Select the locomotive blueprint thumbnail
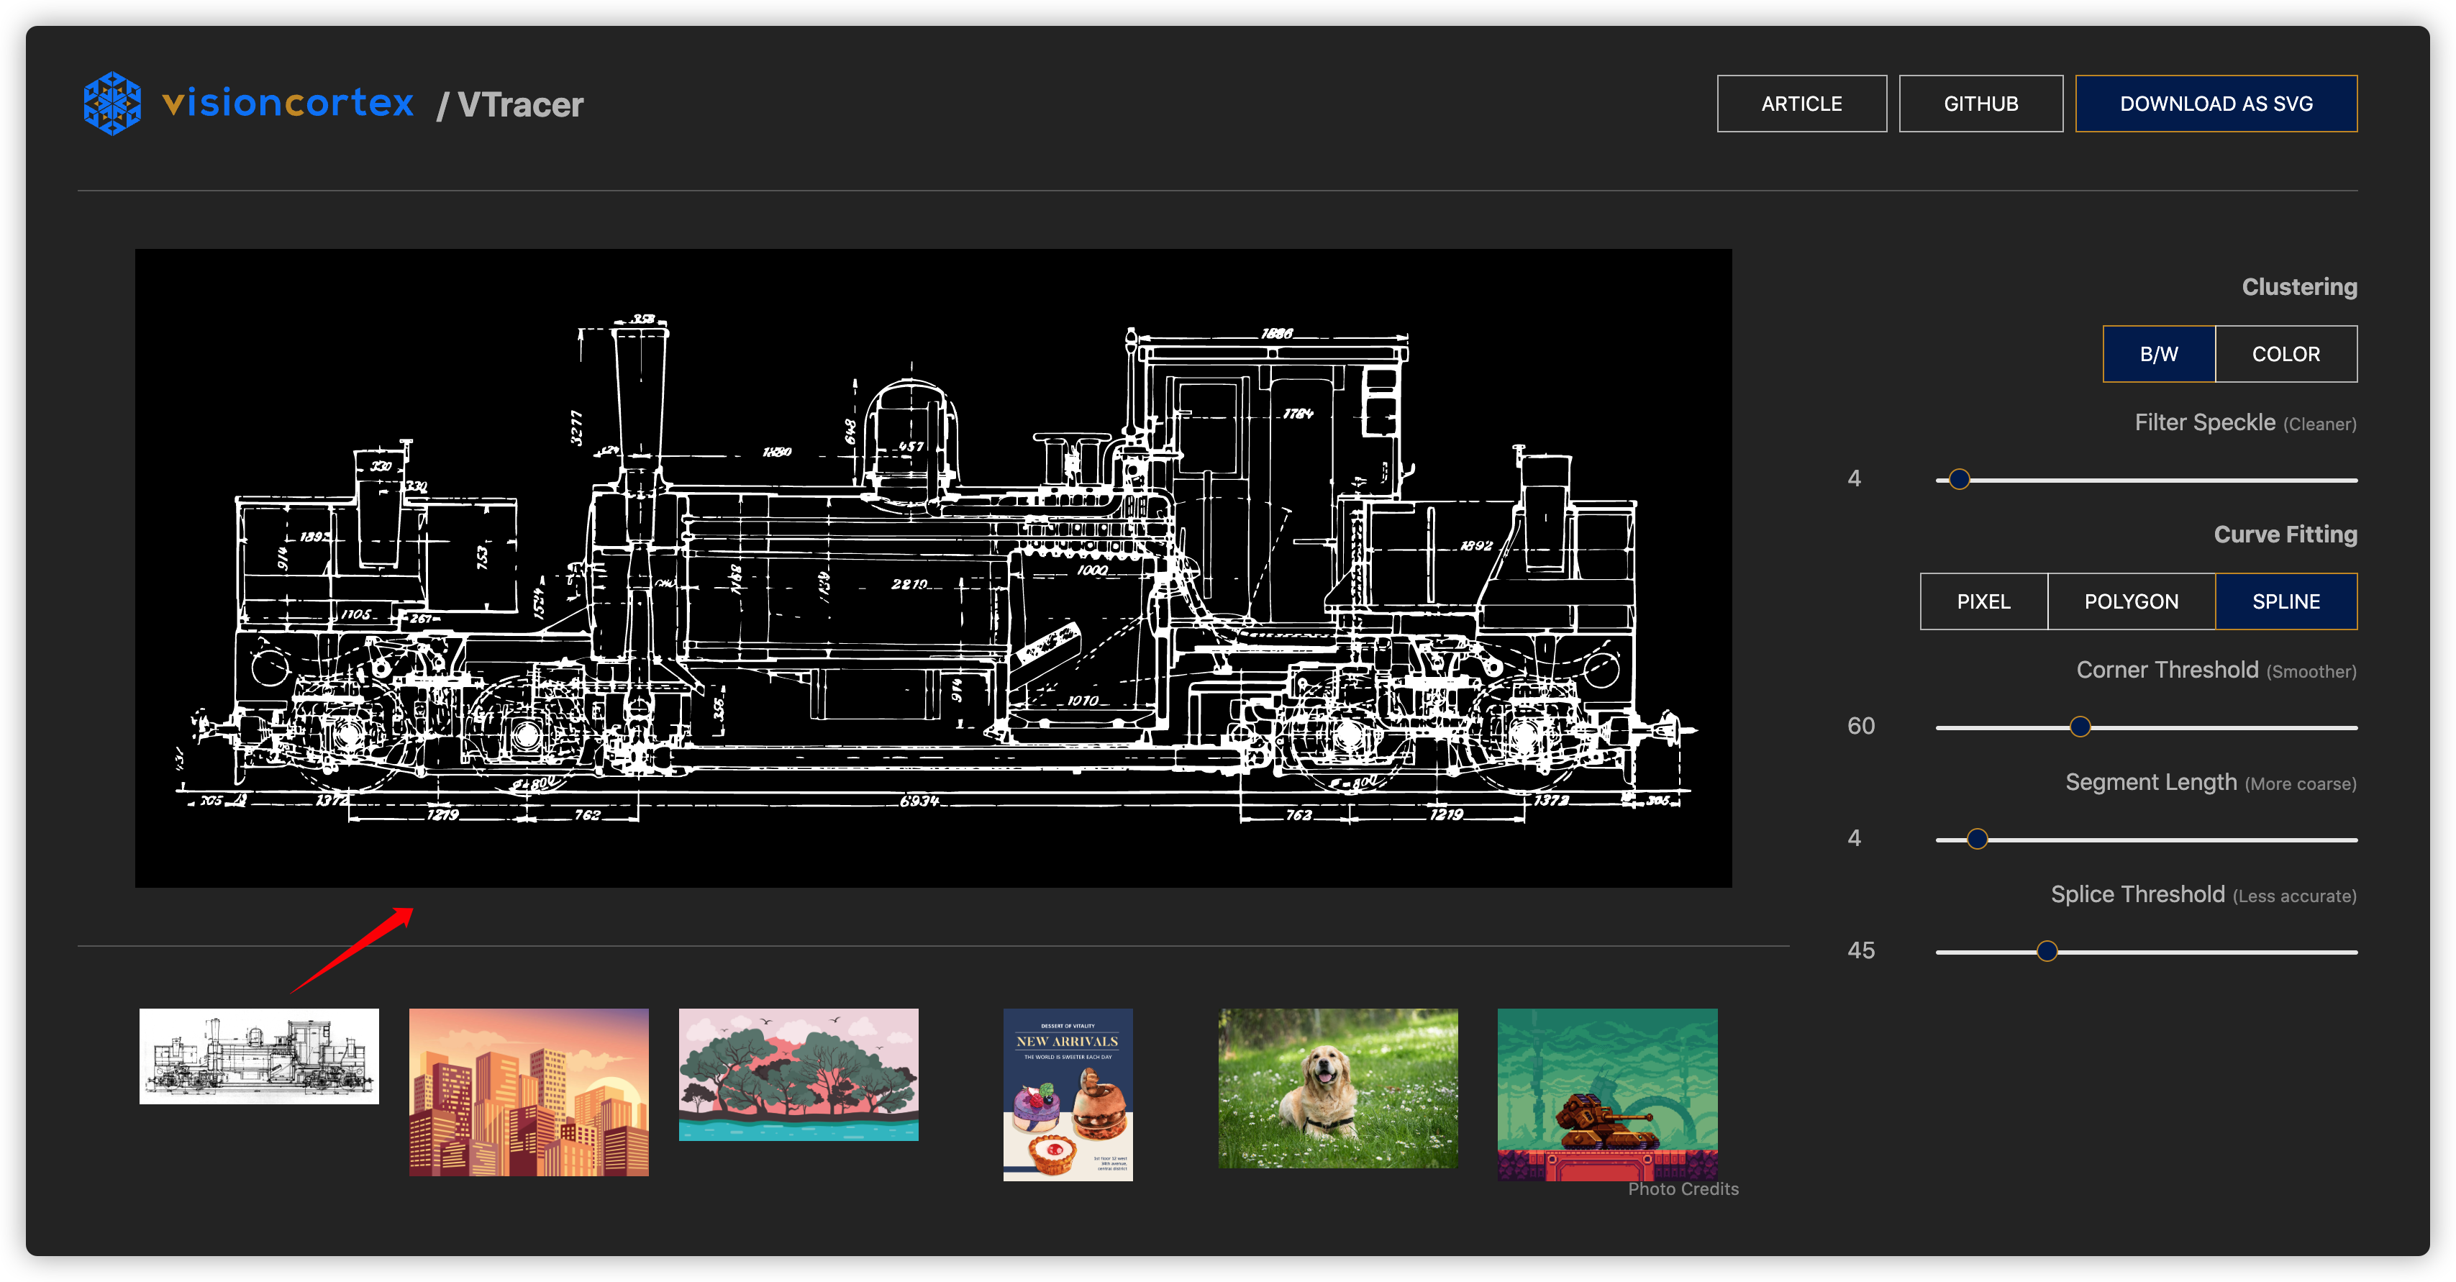Viewport: 2456px width, 1282px height. tap(259, 1056)
